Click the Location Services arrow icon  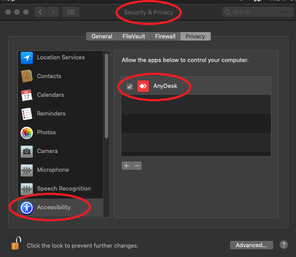point(27,58)
